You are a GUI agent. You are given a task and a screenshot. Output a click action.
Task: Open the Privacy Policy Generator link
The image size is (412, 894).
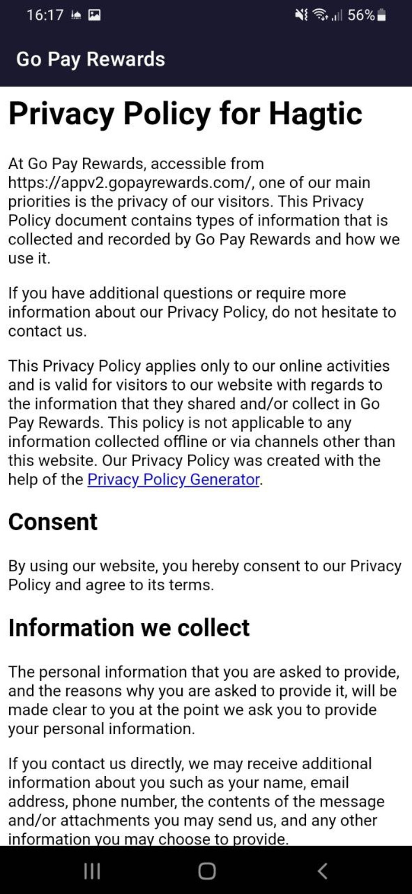[173, 479]
